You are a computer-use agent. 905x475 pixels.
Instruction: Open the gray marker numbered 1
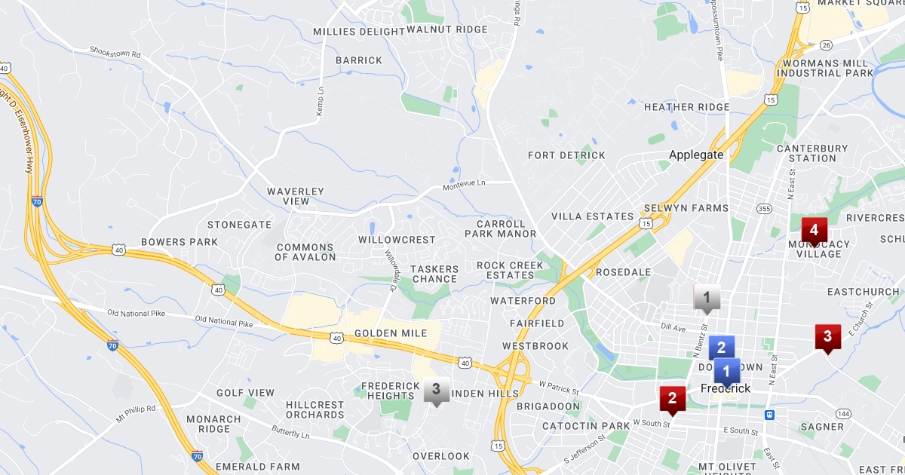(707, 299)
